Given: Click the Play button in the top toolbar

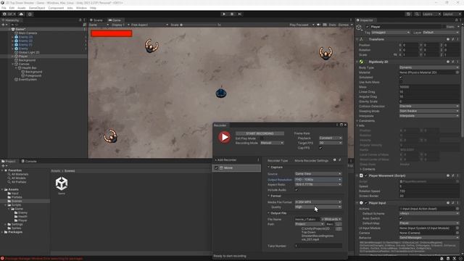Looking at the screenshot, I should pyautogui.click(x=224, y=14).
